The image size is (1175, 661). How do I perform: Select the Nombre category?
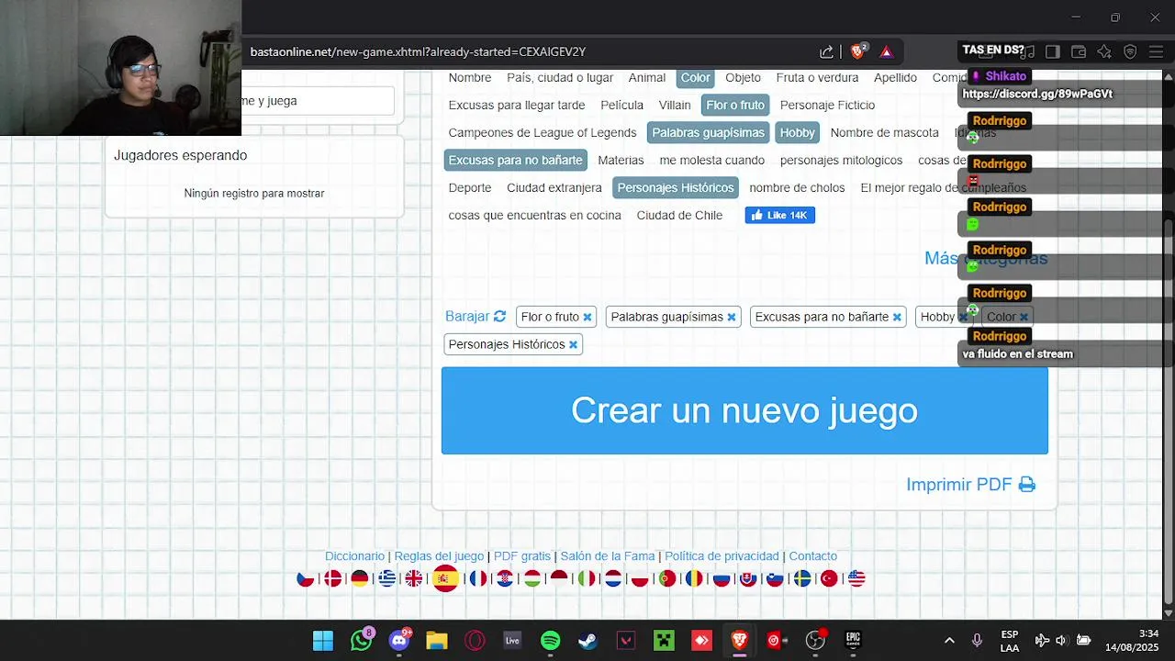pos(470,78)
